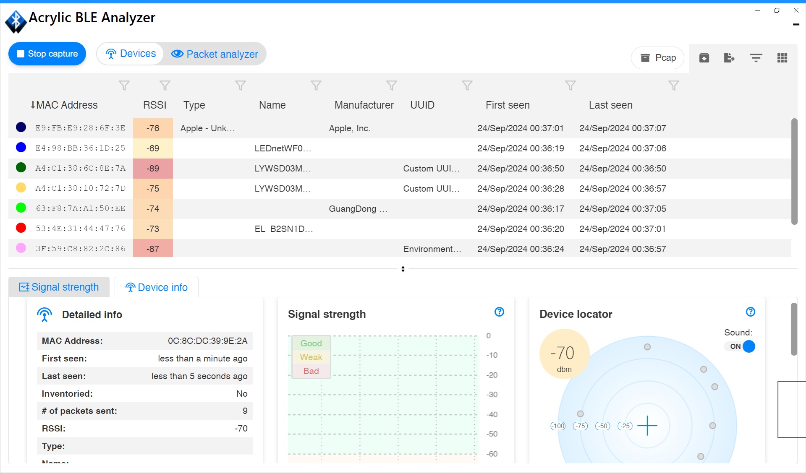
Task: Toggle the Sound ON switch
Action: pos(740,346)
